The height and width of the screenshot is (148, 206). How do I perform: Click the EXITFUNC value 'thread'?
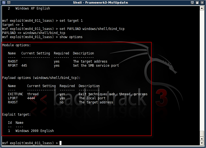33,94
